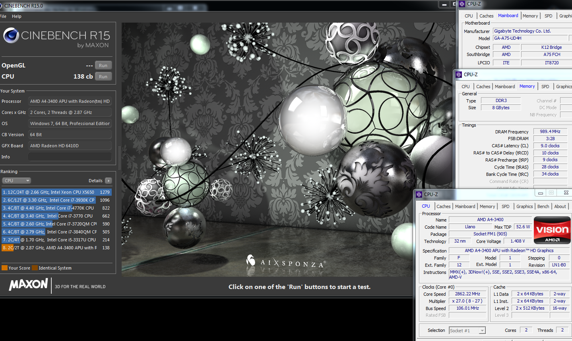This screenshot has height=341, width=572.
Task: Click the Core Voltage 1.408 V value
Action: 518,241
